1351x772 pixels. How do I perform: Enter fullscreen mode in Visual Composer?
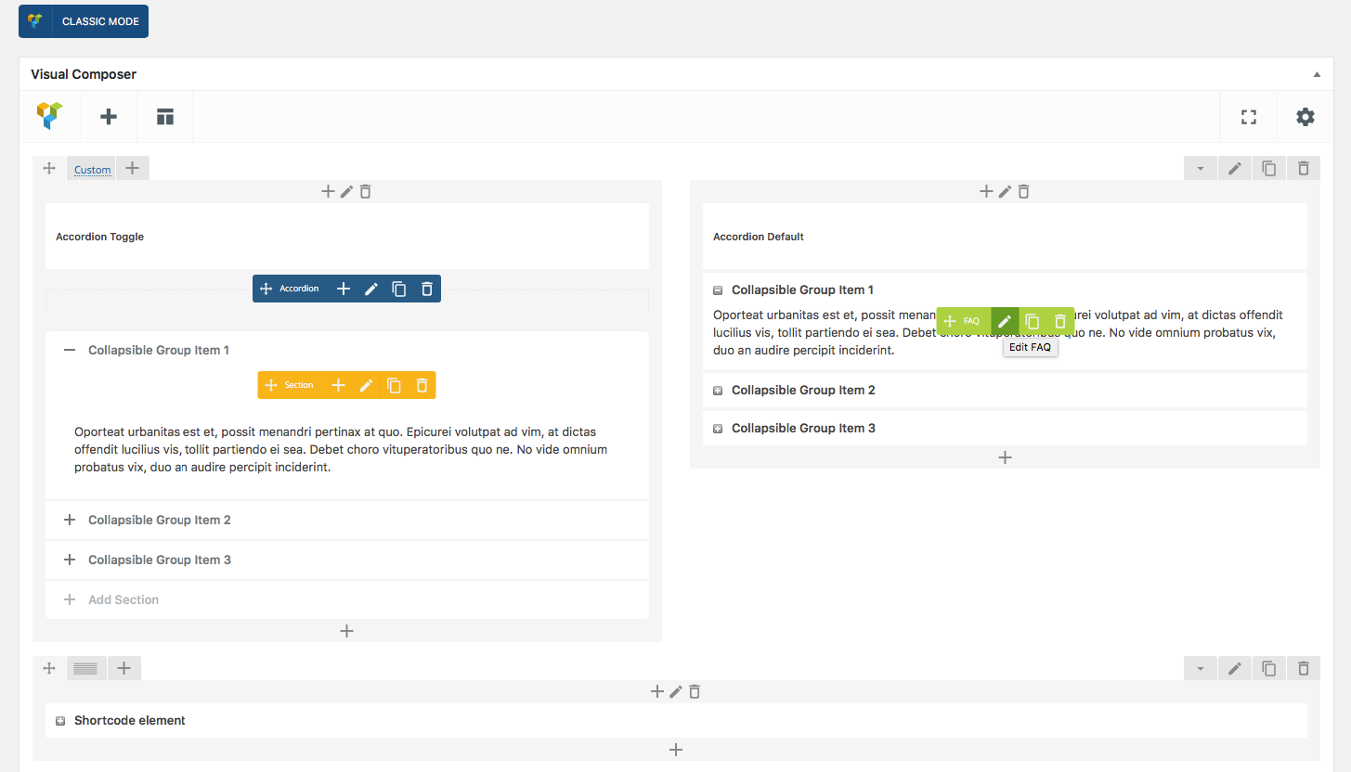tap(1249, 117)
